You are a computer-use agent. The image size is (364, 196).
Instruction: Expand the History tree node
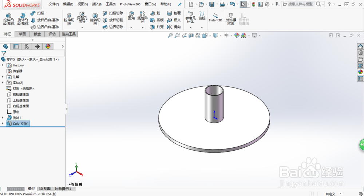[x=3, y=65]
